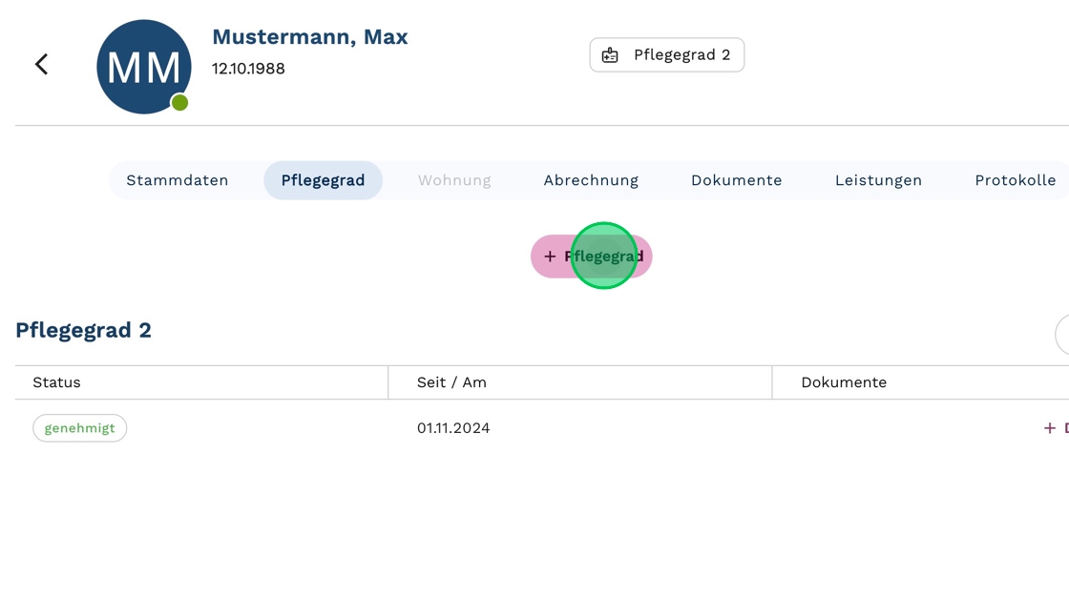The image size is (1069, 597).
Task: Click the birthdate 12.10.1988
Action: [x=248, y=69]
